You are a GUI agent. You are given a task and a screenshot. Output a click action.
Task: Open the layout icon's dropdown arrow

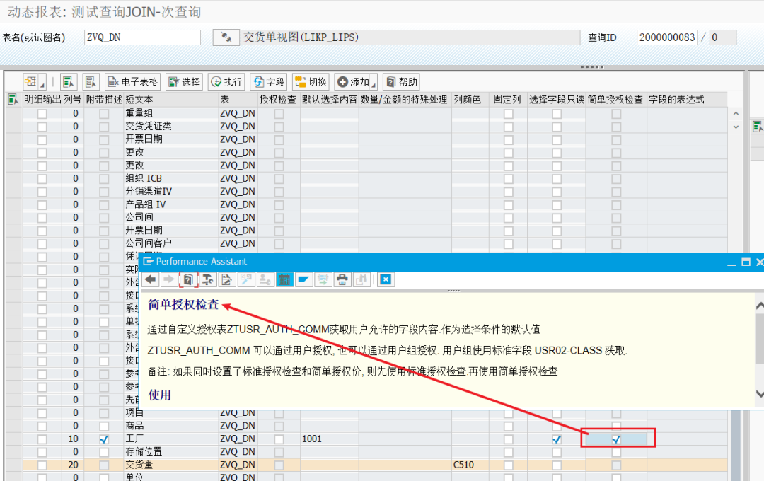(42, 86)
